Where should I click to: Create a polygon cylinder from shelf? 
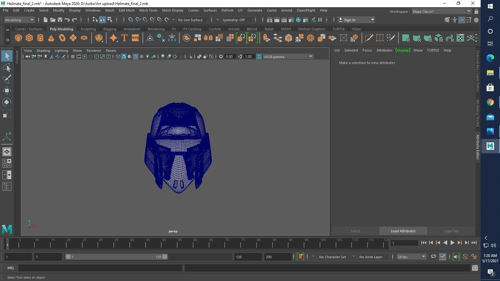(40, 38)
